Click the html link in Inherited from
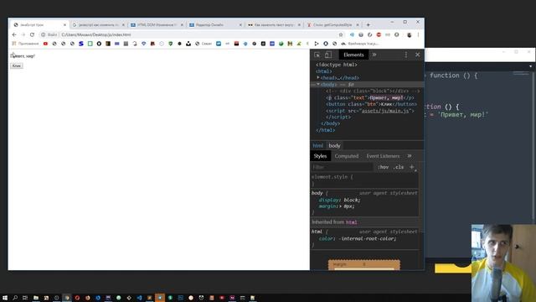 point(351,222)
